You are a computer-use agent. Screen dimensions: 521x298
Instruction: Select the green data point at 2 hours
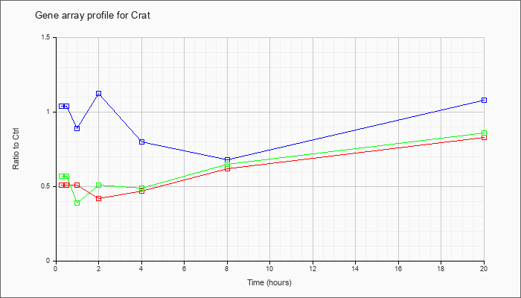pyautogui.click(x=99, y=185)
